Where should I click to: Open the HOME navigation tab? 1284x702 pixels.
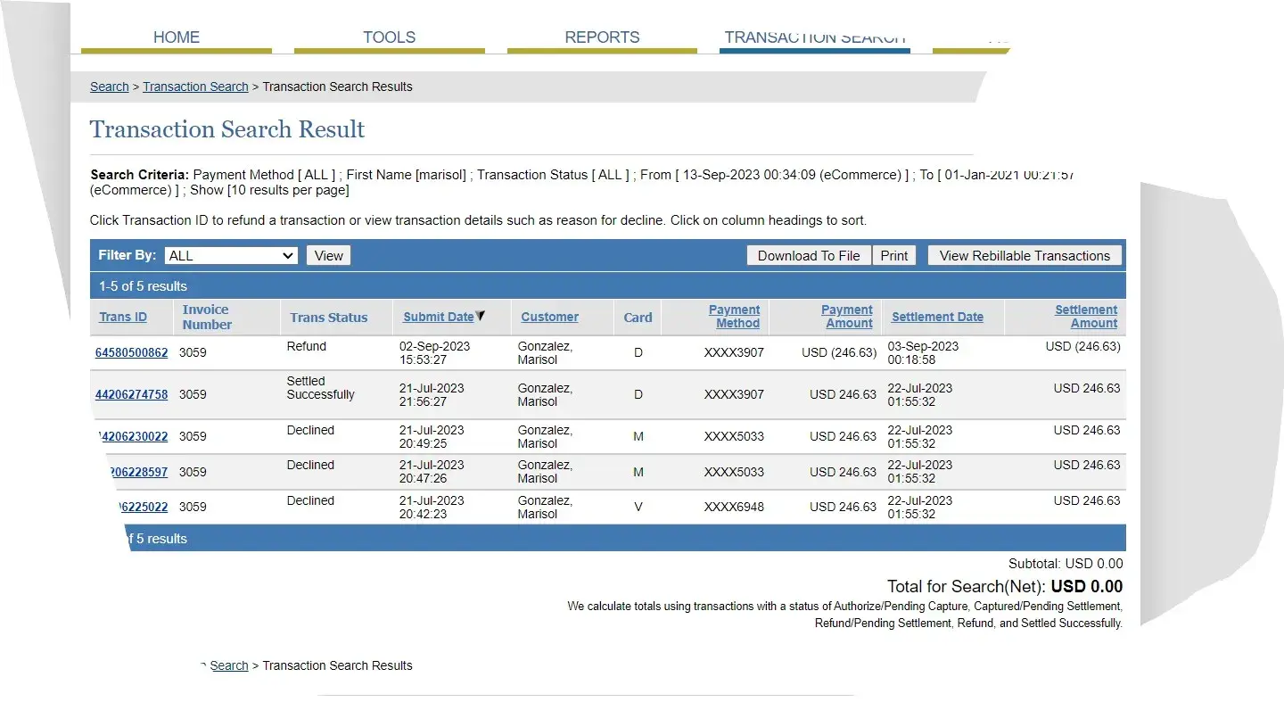point(177,37)
